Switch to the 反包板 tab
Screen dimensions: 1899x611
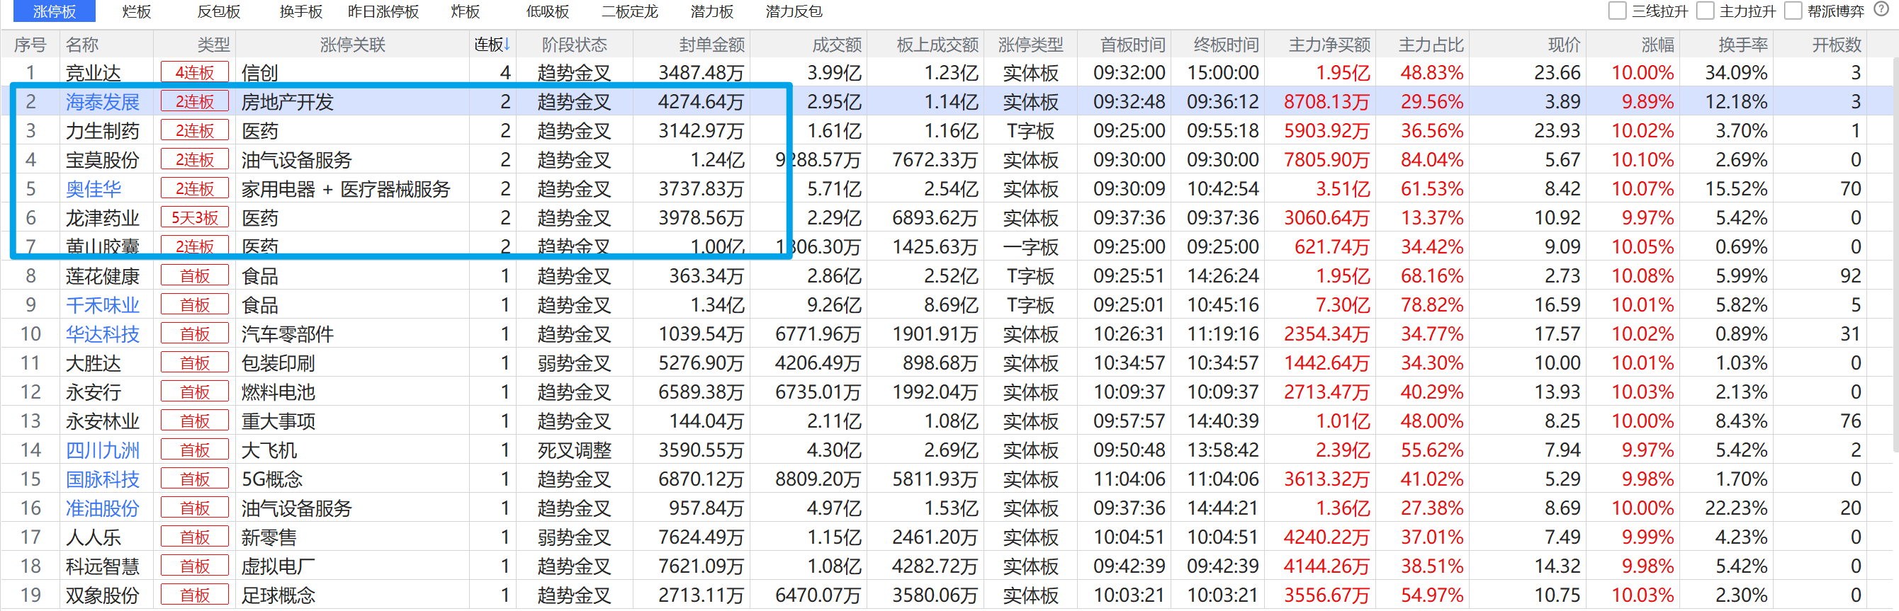[219, 11]
